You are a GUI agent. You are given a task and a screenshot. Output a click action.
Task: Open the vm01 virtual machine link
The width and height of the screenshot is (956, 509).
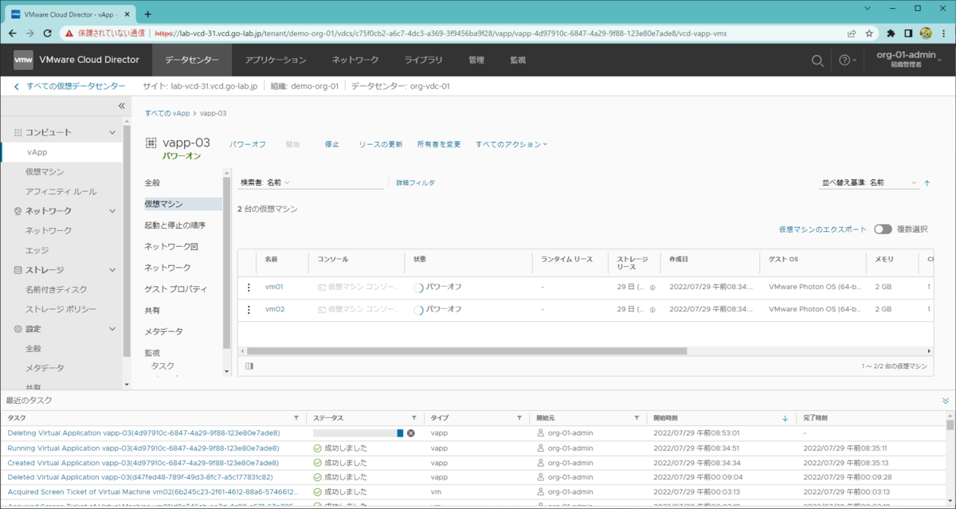coord(274,287)
